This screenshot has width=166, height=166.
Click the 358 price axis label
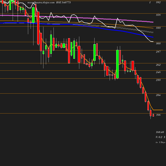click(158, 15)
